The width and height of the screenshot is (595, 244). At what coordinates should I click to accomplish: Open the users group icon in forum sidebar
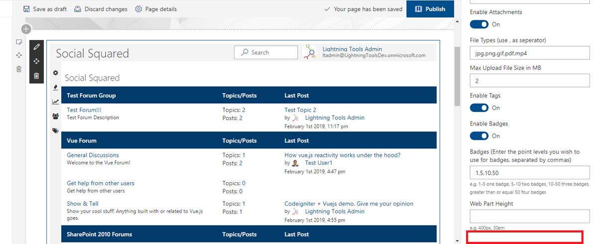point(55,116)
